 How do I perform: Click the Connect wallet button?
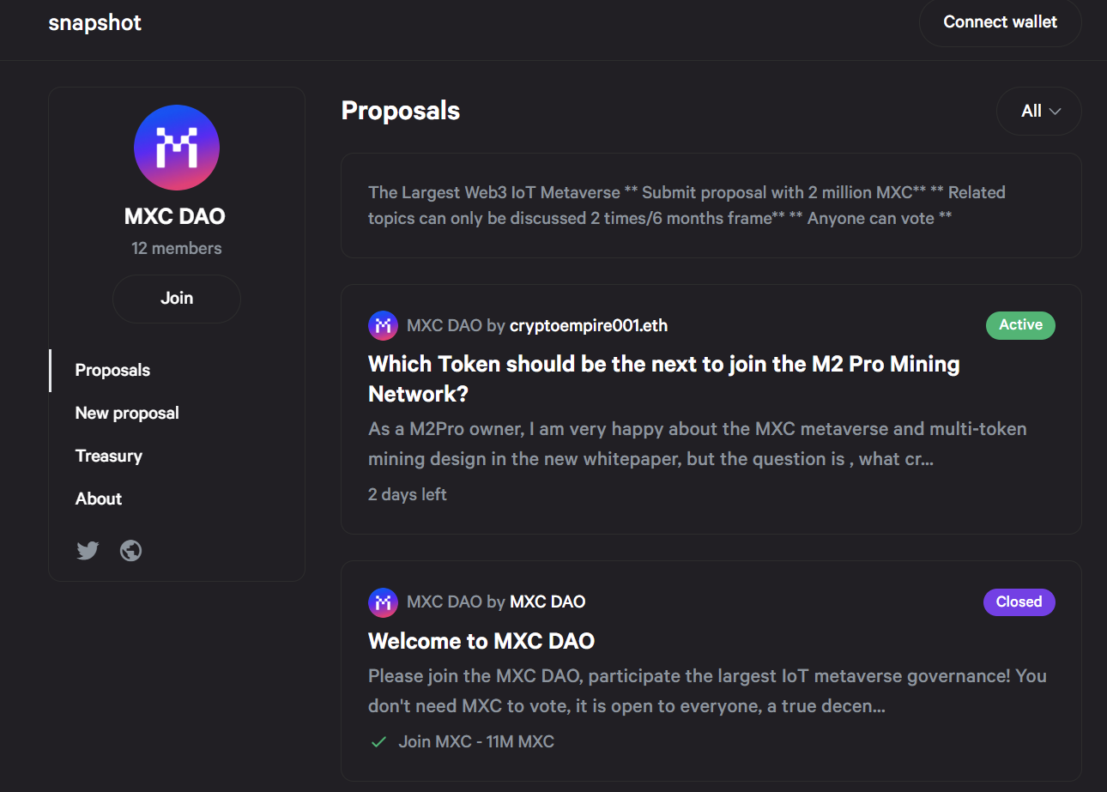pos(1000,22)
